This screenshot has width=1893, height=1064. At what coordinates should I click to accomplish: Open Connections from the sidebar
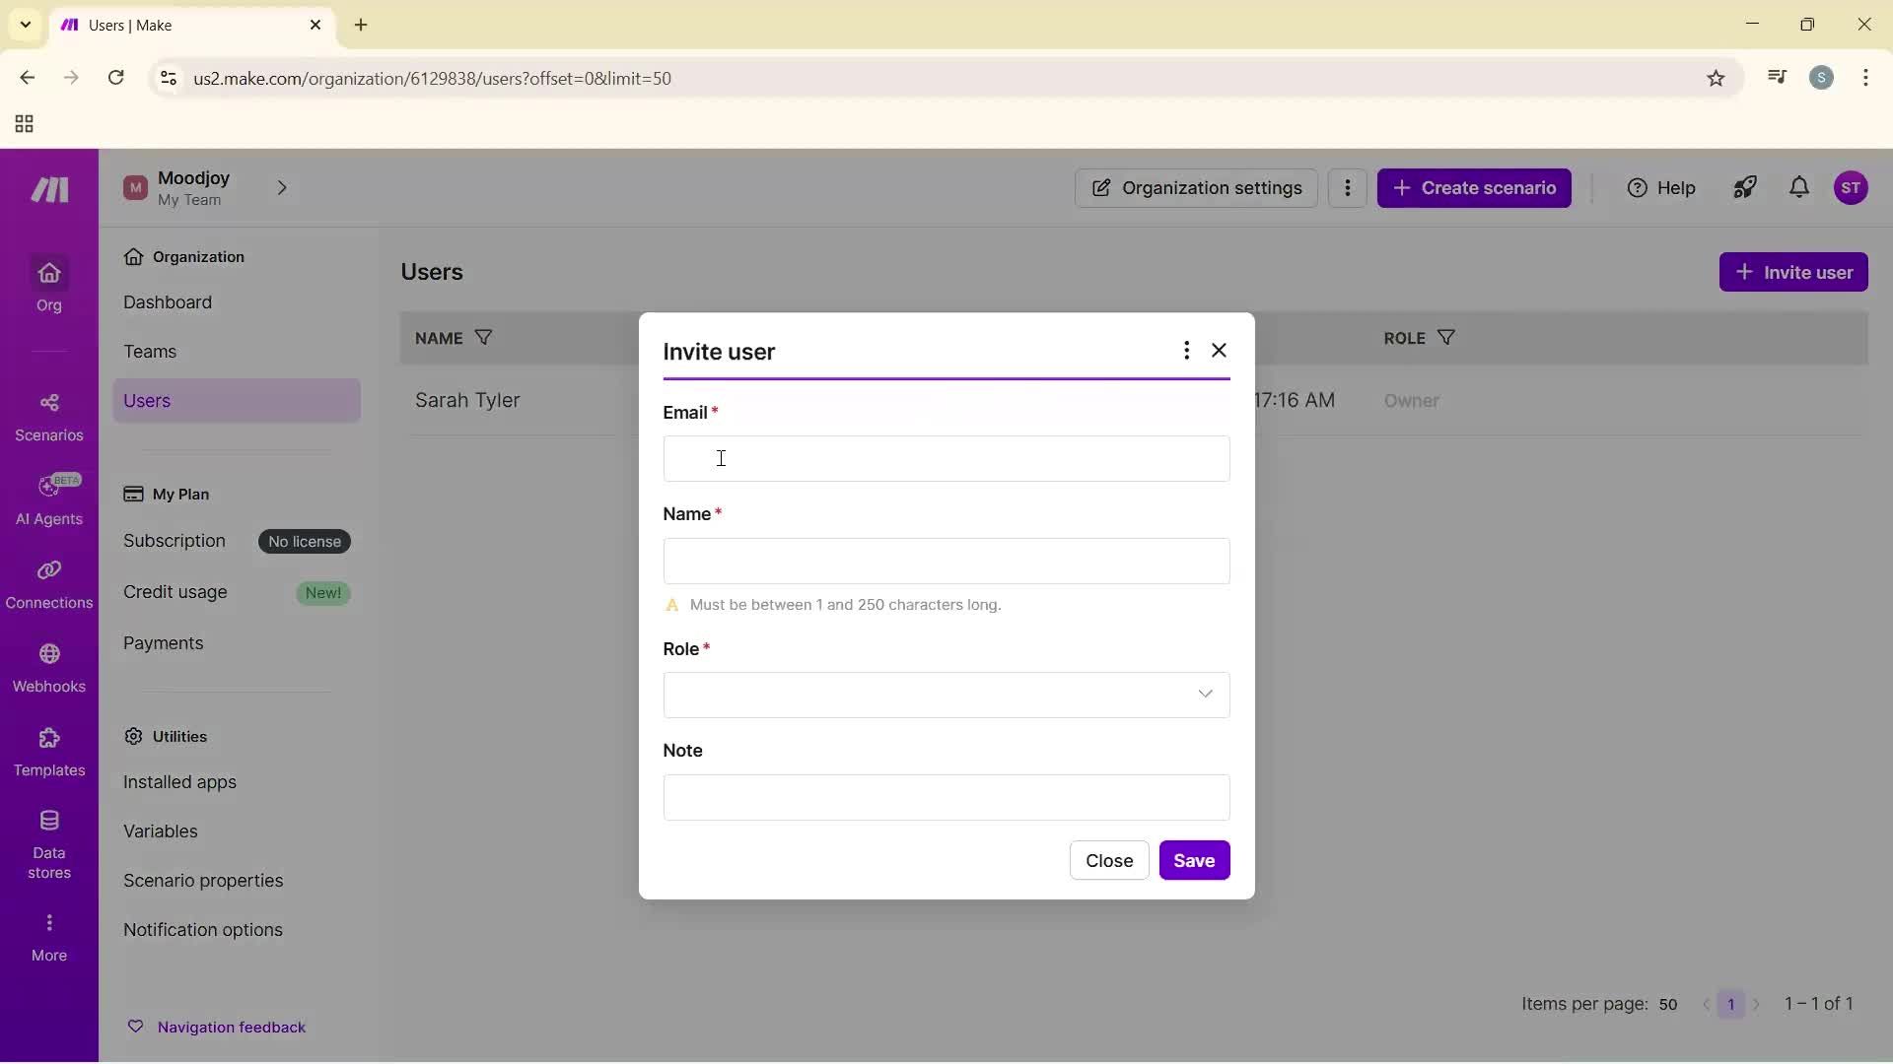pyautogui.click(x=48, y=584)
